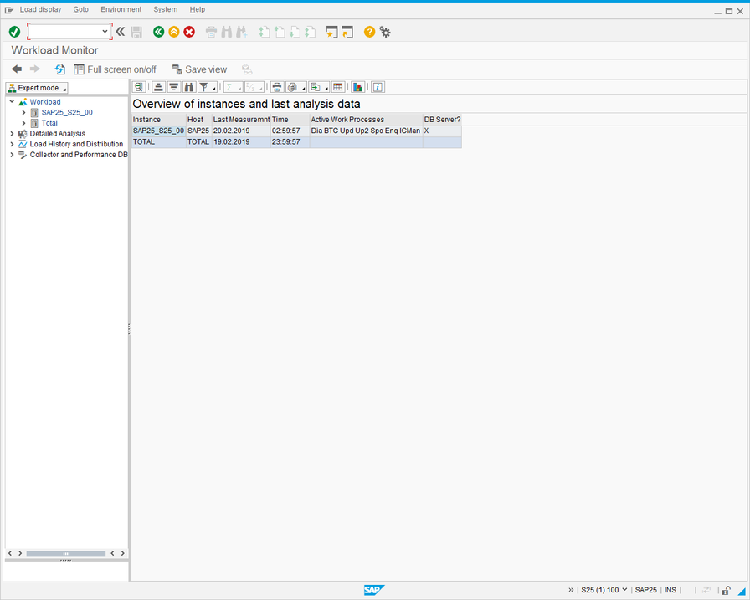750x600 pixels.
Task: Click the Customize Local Layout gear icon
Action: pyautogui.click(x=385, y=32)
